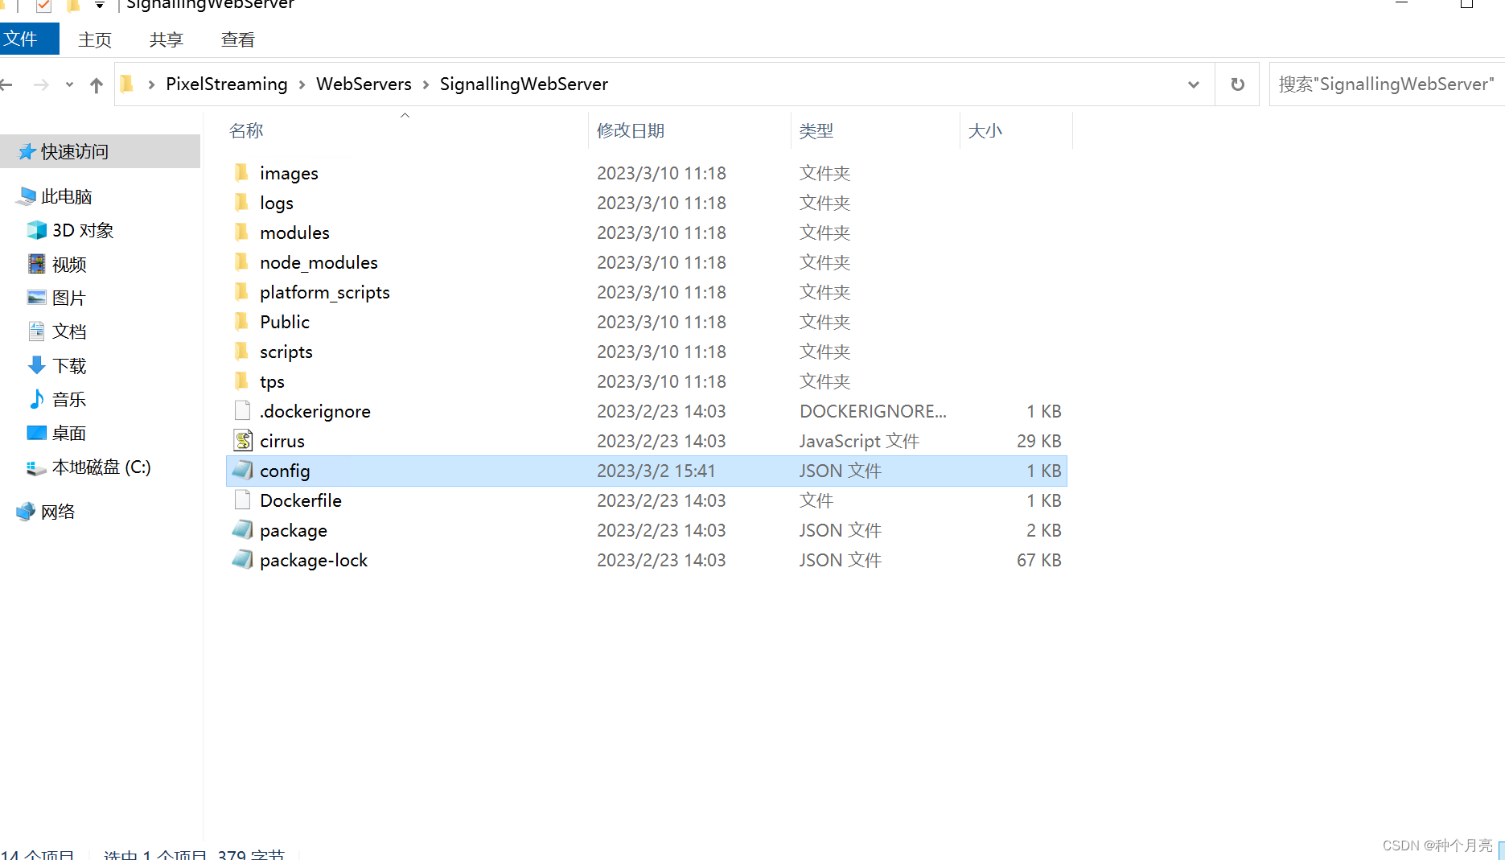Switch to the 主页 (Home) ribbon tab

[95, 39]
